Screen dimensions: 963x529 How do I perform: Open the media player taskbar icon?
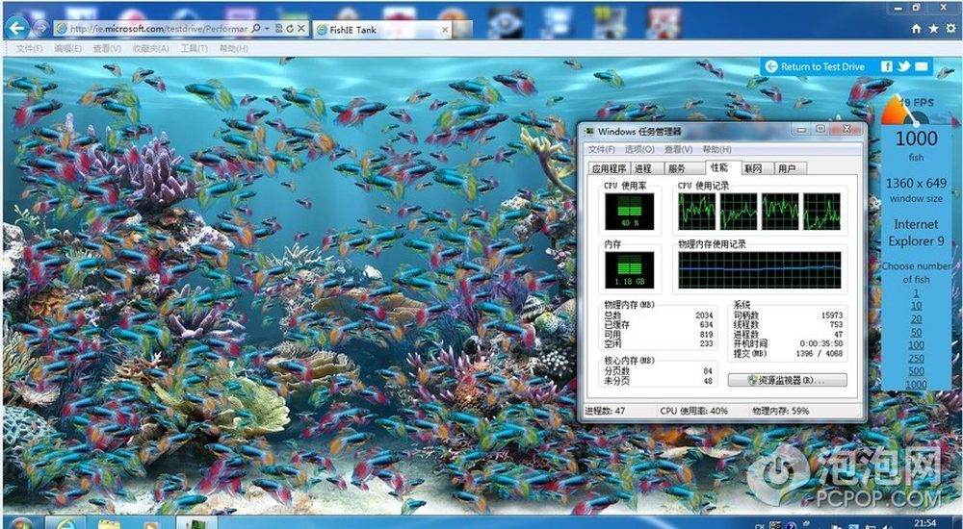[151, 523]
